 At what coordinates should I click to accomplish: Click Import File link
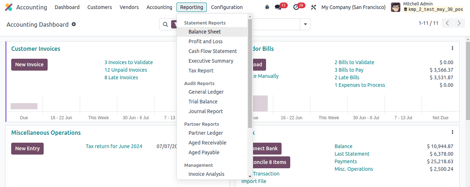pos(254,181)
